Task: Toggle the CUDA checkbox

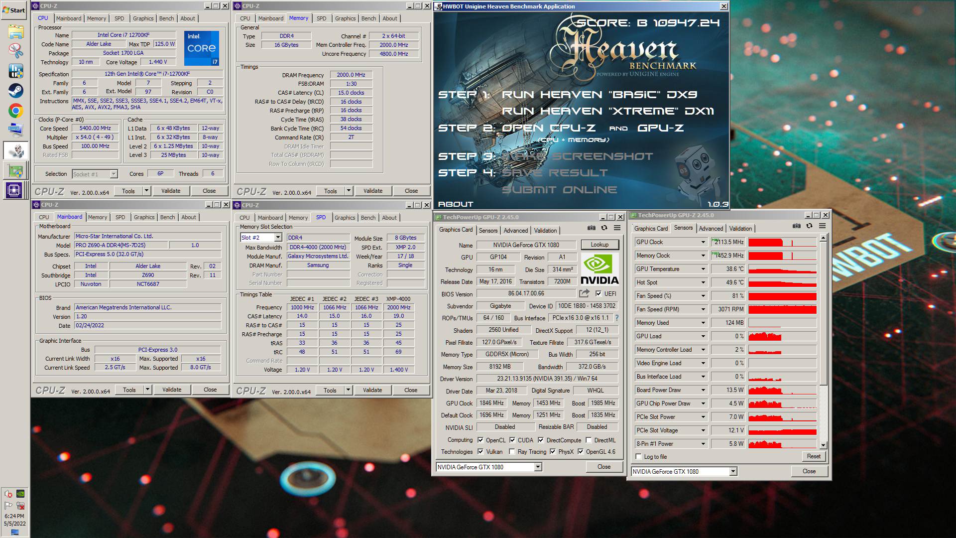Action: pos(512,440)
